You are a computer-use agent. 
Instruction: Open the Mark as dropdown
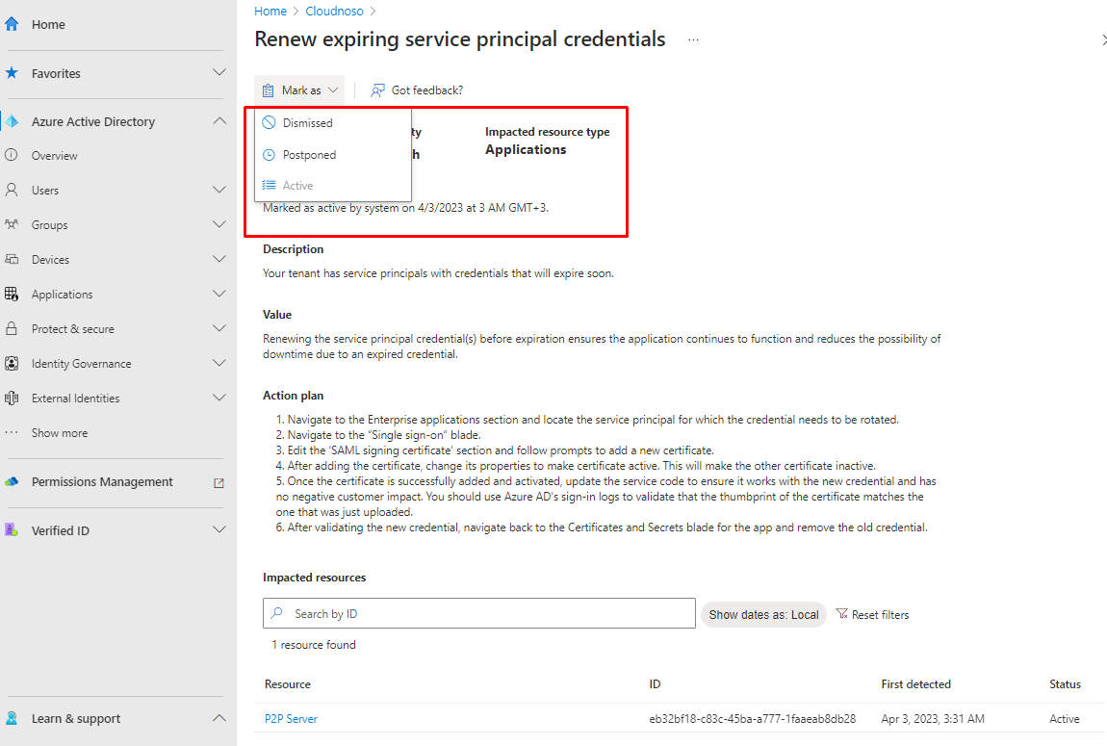[300, 90]
